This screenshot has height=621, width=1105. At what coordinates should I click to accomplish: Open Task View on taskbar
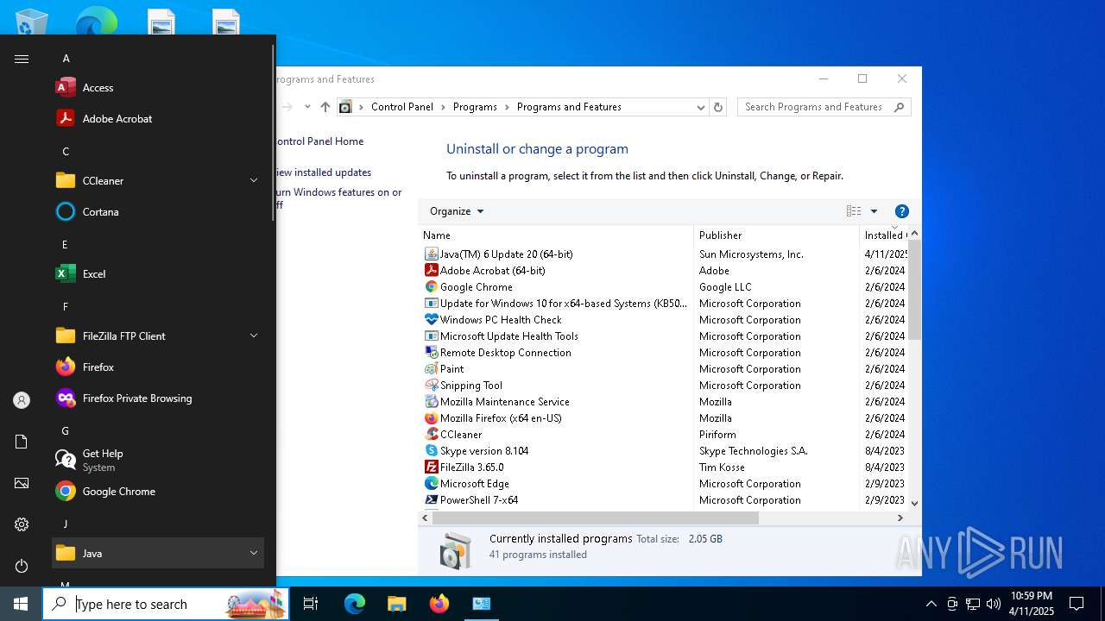(311, 604)
